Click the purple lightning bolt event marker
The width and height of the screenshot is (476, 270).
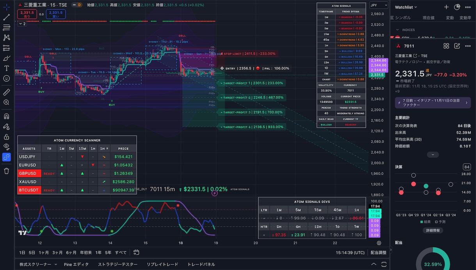[x=215, y=193]
